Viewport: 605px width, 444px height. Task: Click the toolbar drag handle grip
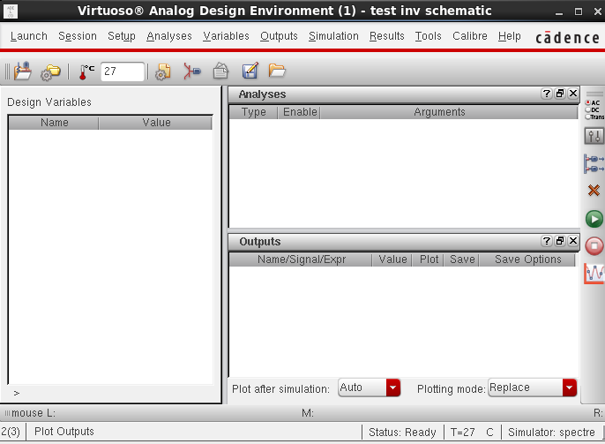pyautogui.click(x=7, y=71)
